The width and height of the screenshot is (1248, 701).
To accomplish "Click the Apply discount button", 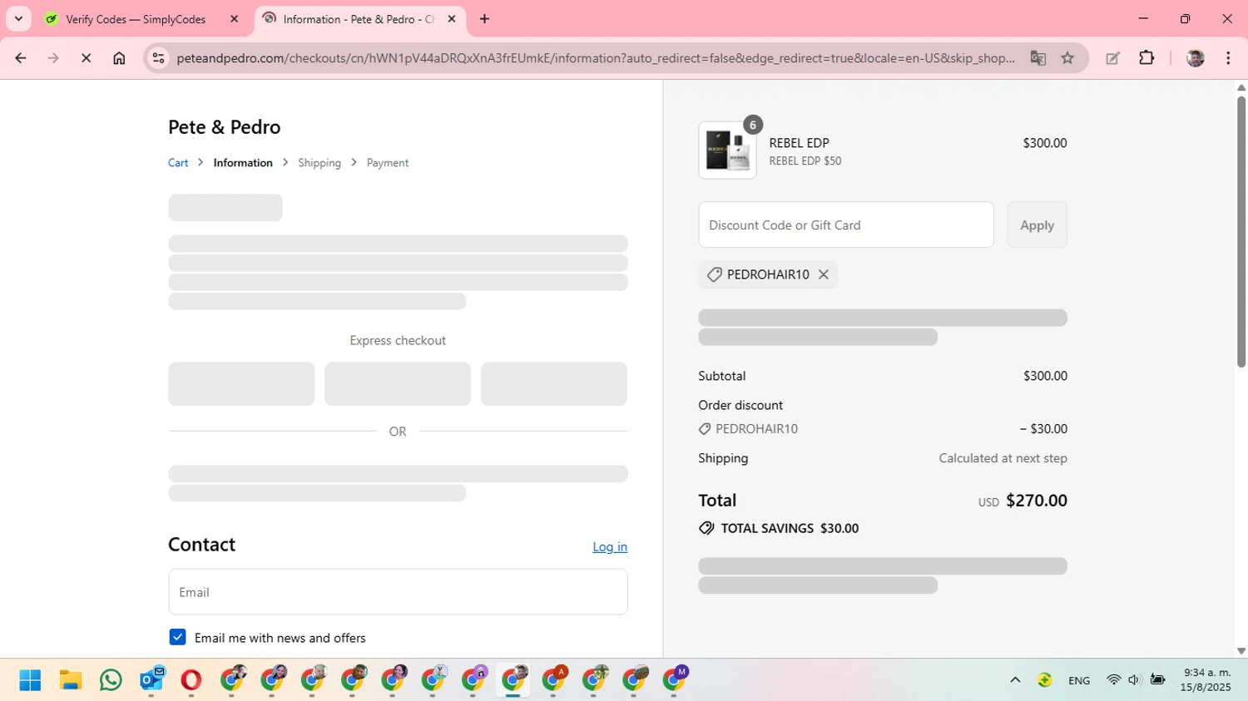I will [1037, 225].
